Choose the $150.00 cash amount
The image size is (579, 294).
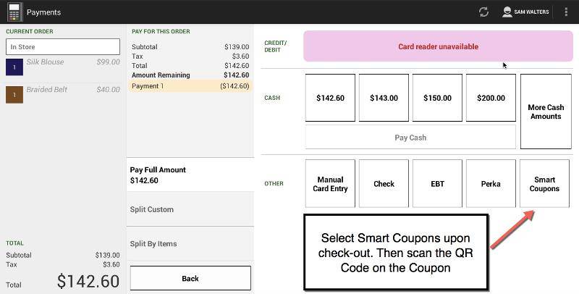click(437, 98)
